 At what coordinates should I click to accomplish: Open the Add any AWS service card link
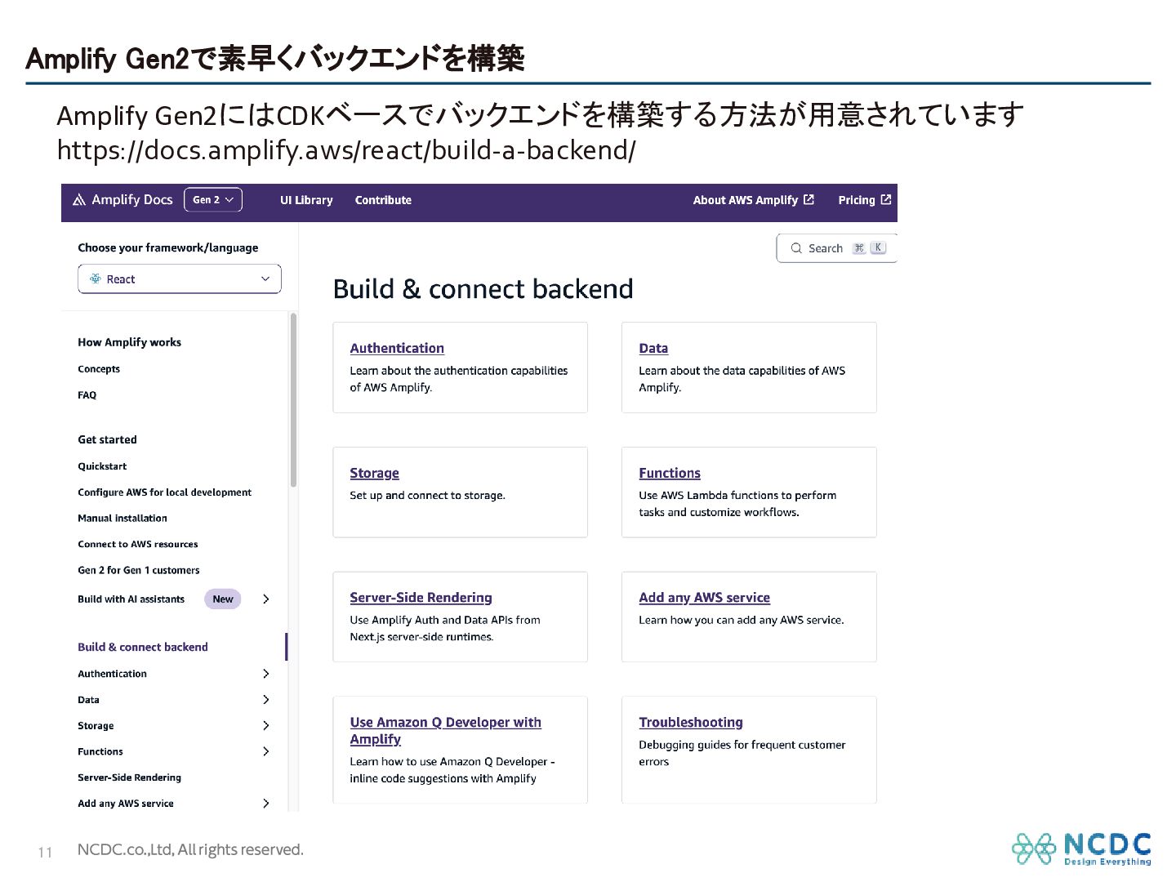click(704, 598)
